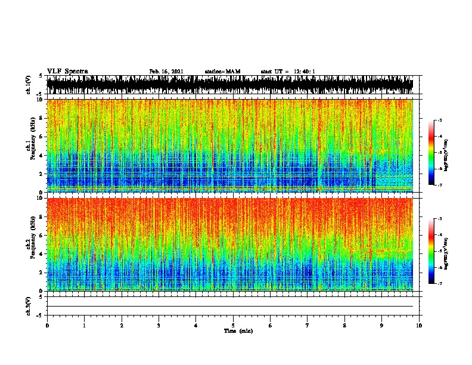Screen dimensions: 472x365
Task: Click the "station=MAM" header label
Action: pos(222,72)
